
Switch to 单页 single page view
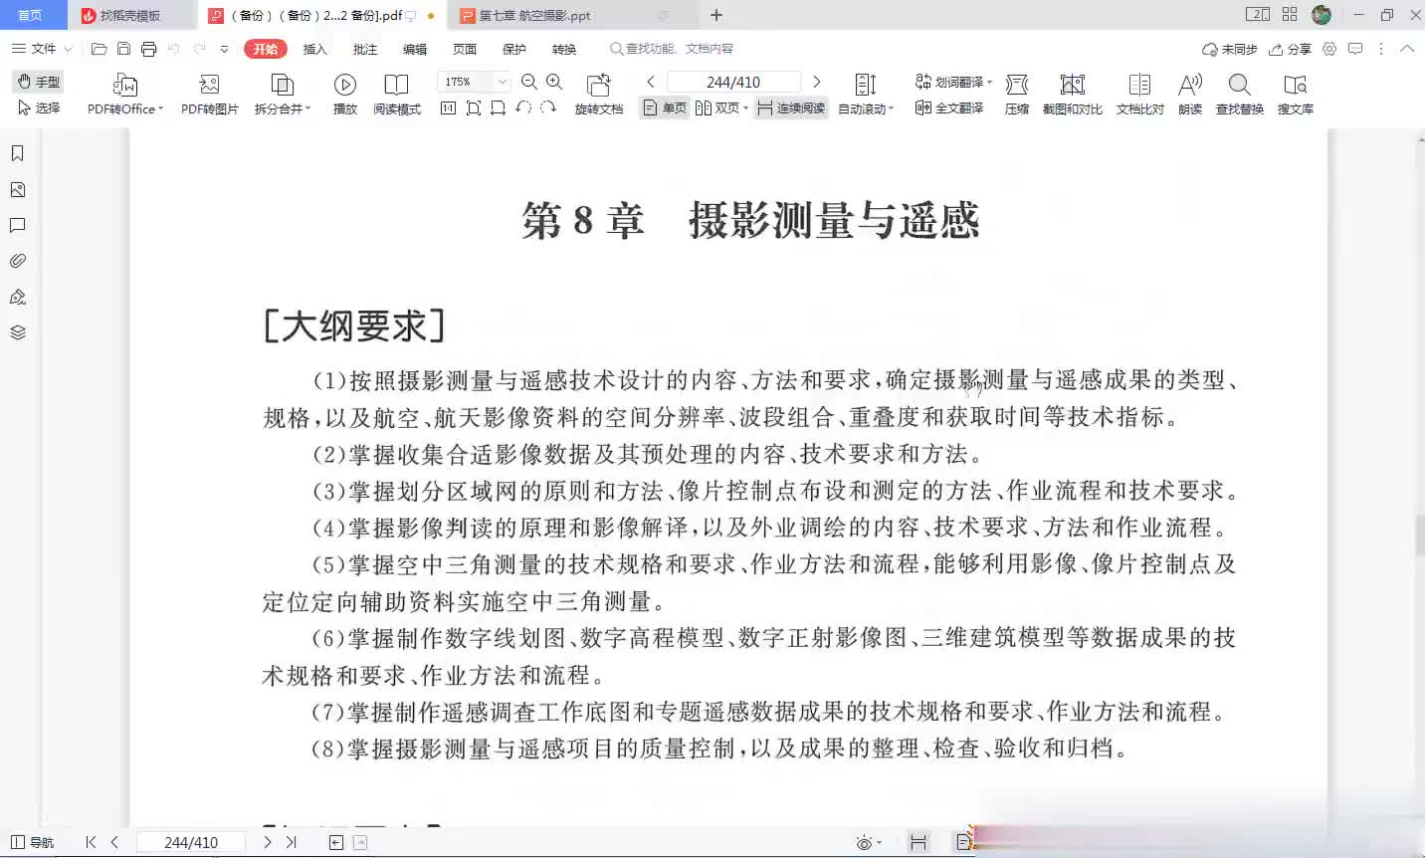(665, 108)
